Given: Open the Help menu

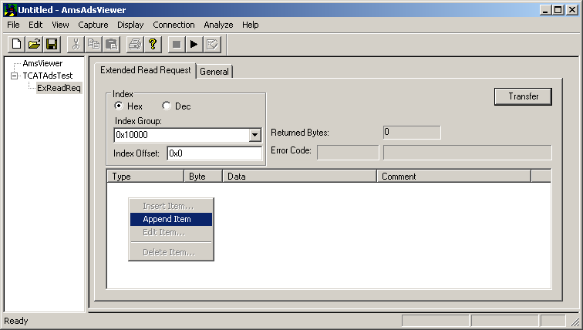Looking at the screenshot, I should pyautogui.click(x=251, y=25).
